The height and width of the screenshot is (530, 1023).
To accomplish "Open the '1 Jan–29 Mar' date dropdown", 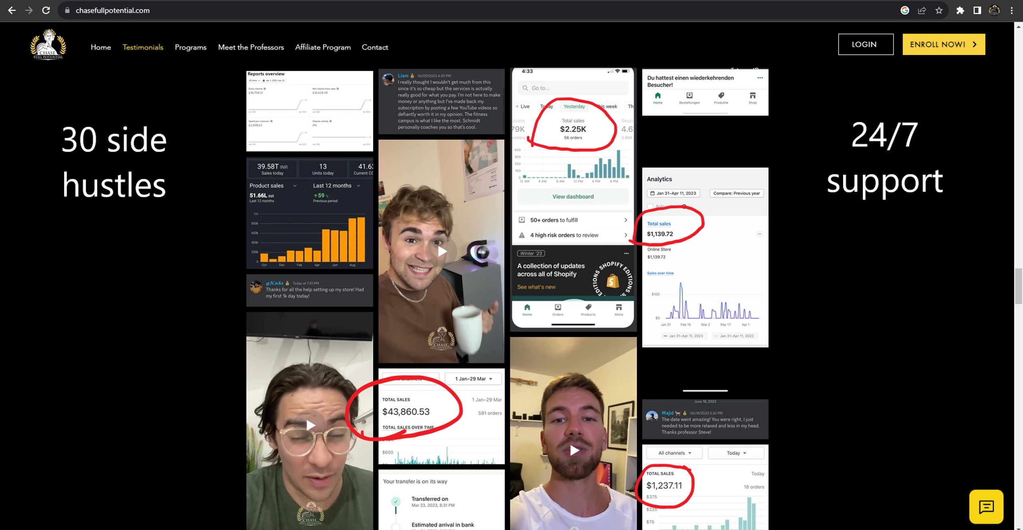I will tap(474, 379).
